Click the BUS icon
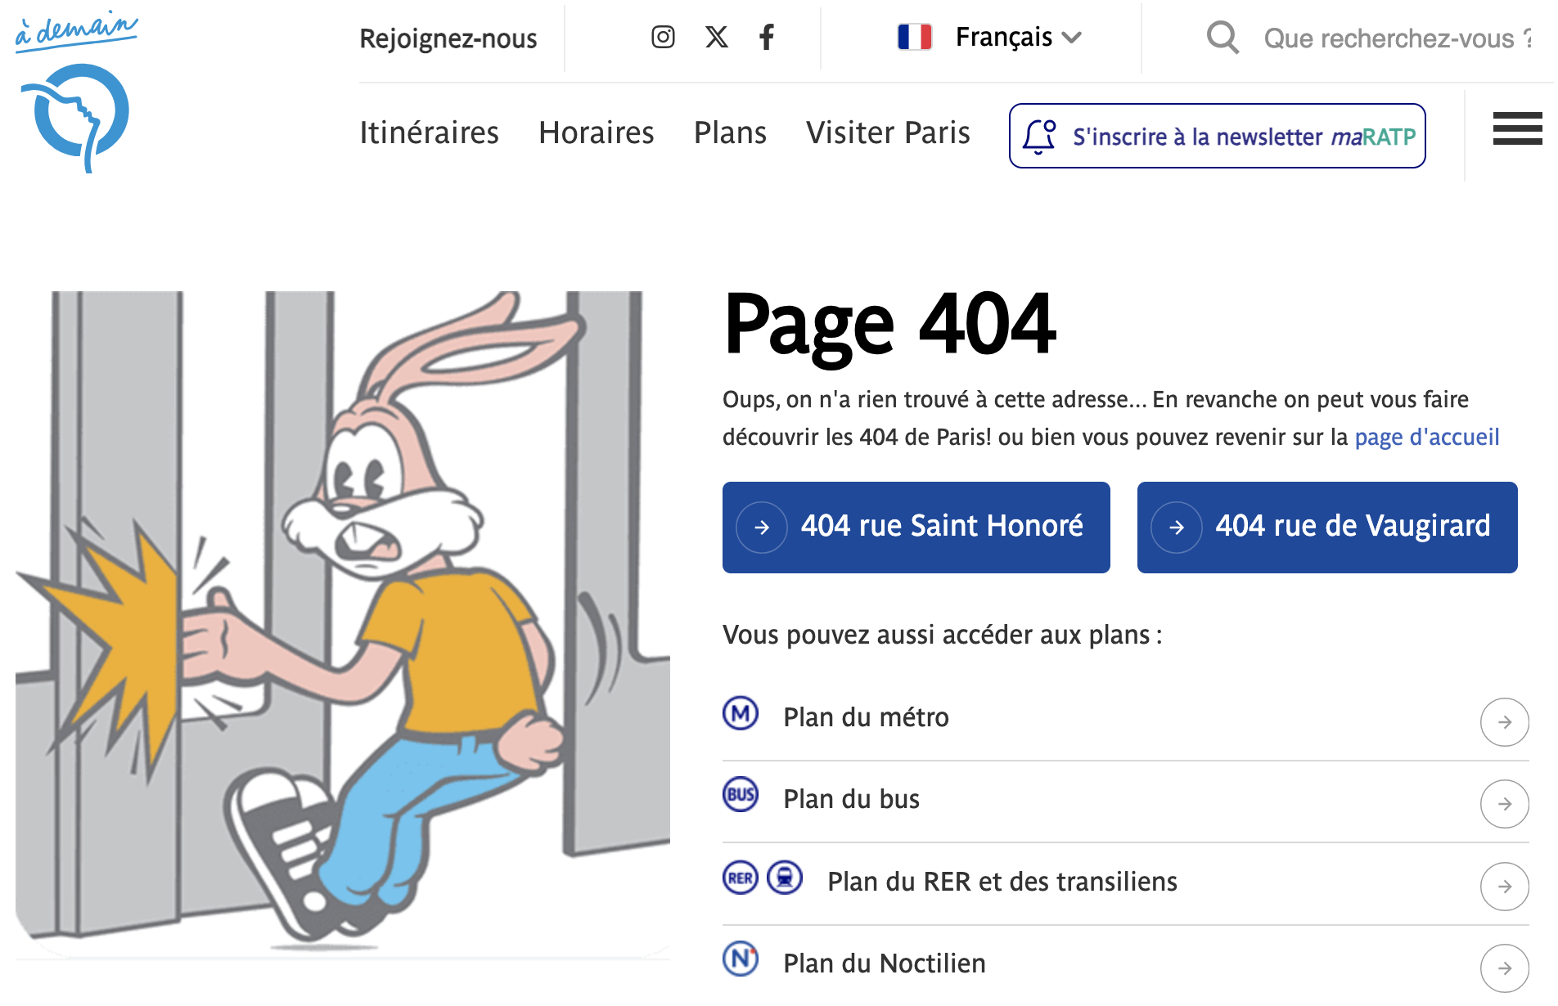Image resolution: width=1558 pixels, height=1006 pixels. [741, 794]
